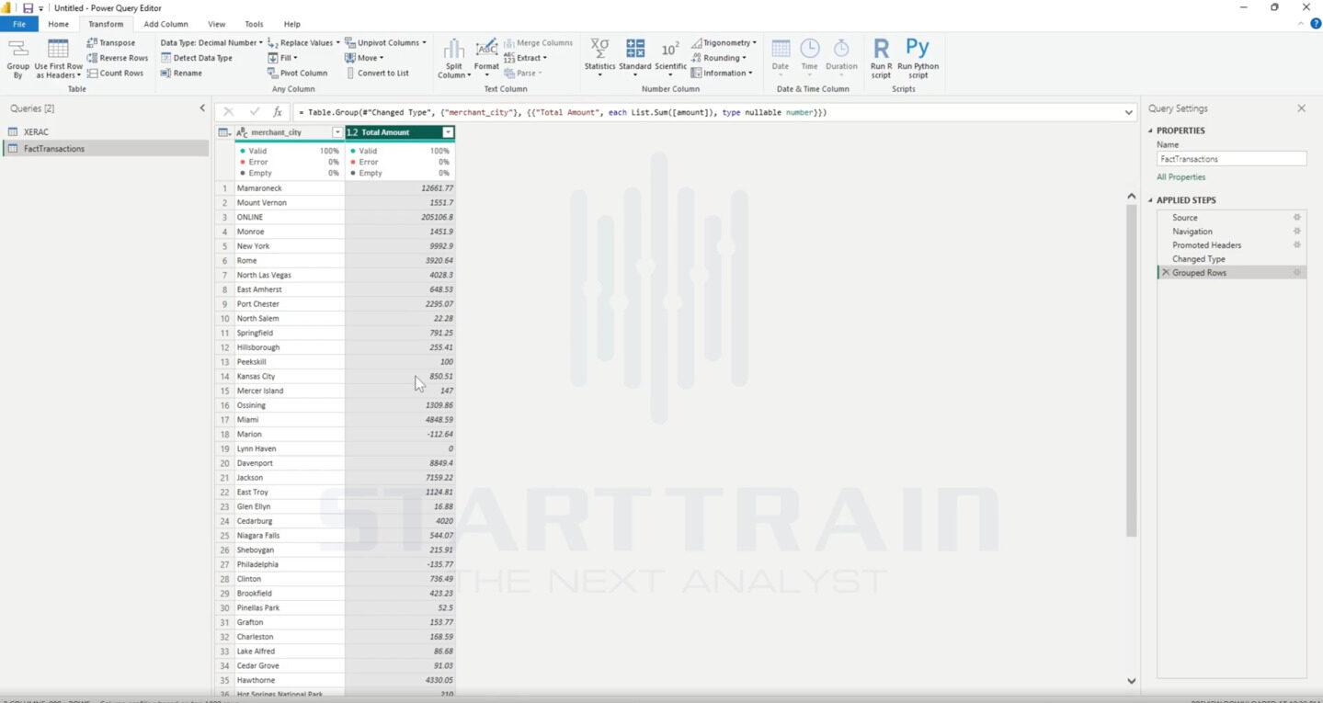
Task: Open the merchant_city column filter dropdown
Action: tap(337, 132)
